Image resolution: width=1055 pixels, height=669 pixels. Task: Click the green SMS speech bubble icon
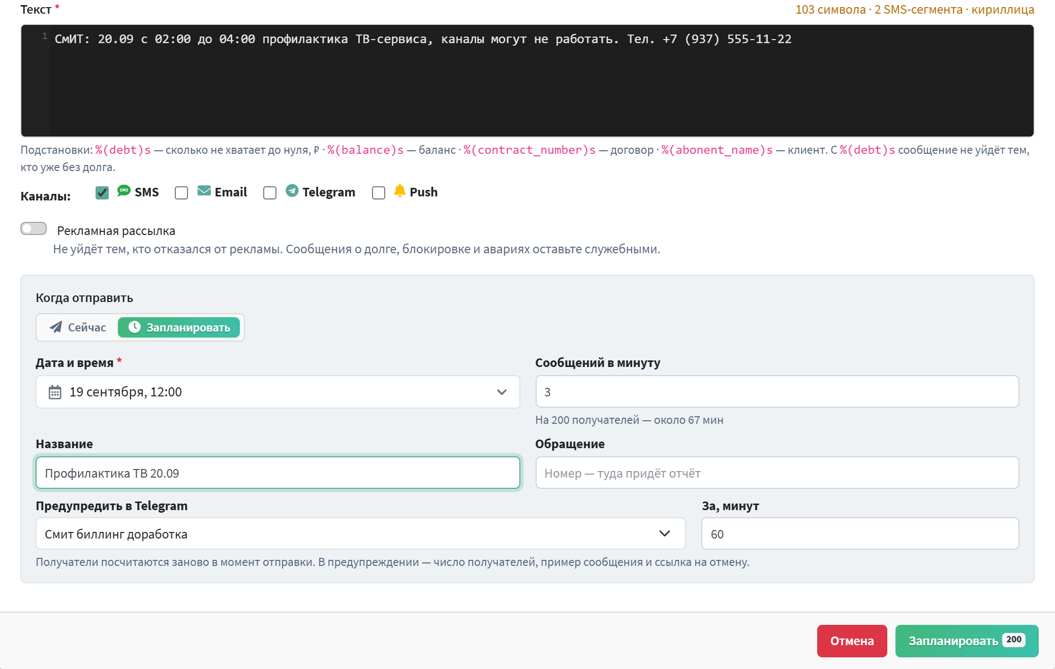pyautogui.click(x=123, y=191)
